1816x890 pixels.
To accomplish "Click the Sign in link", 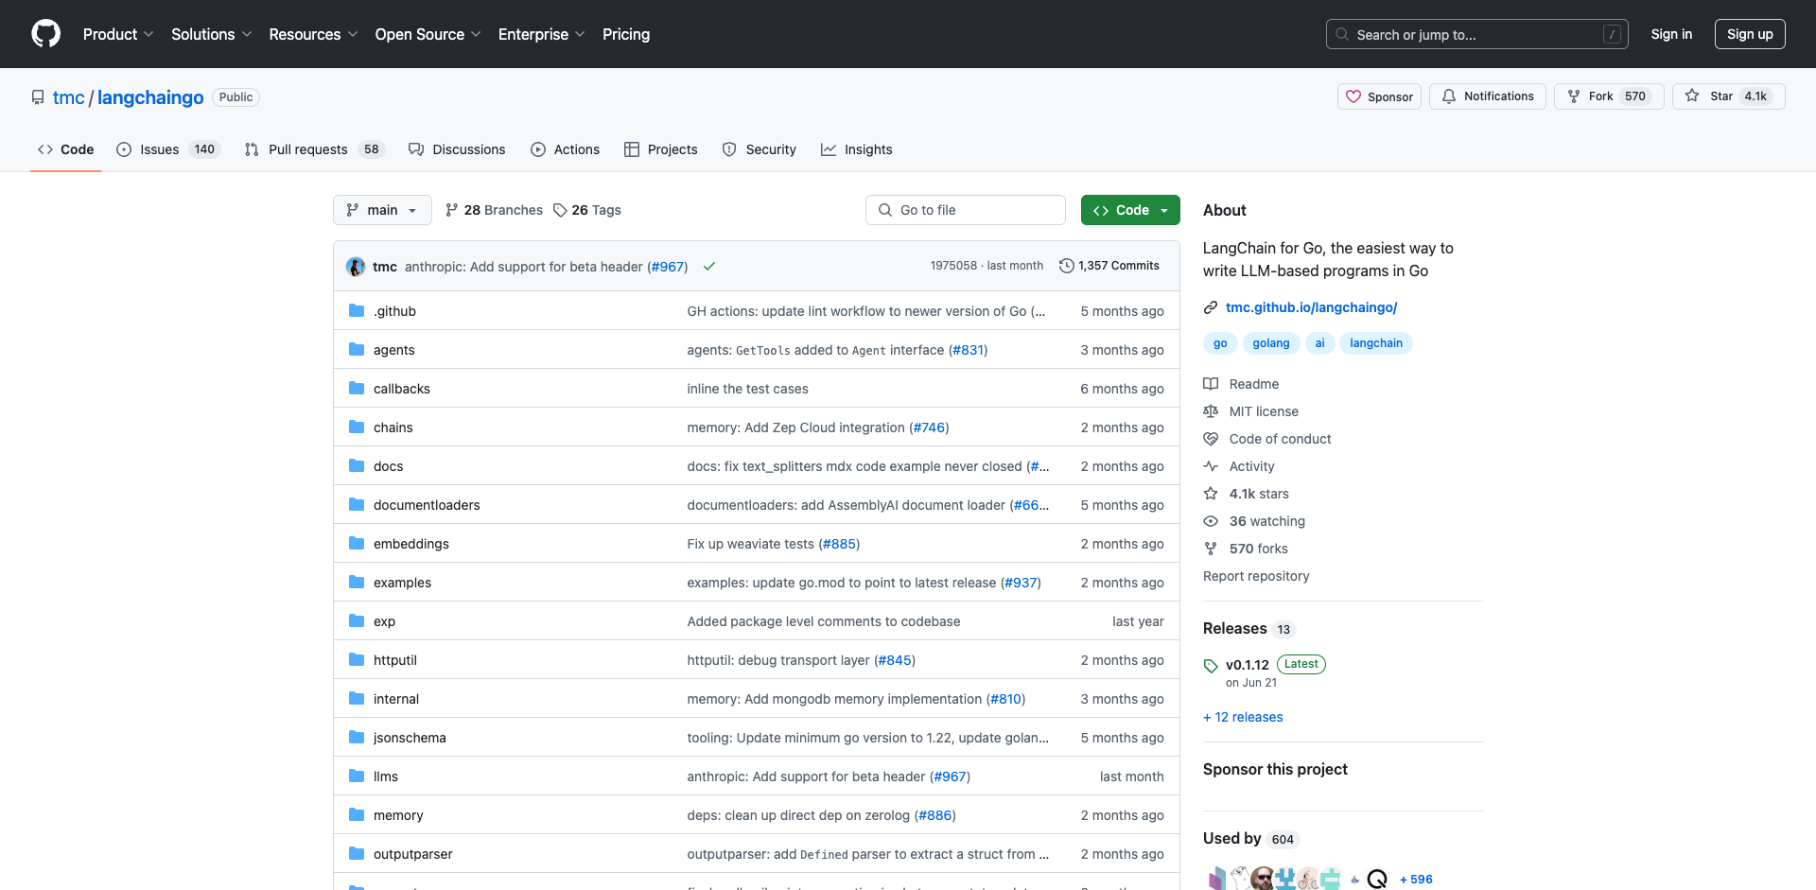I will point(1671,34).
